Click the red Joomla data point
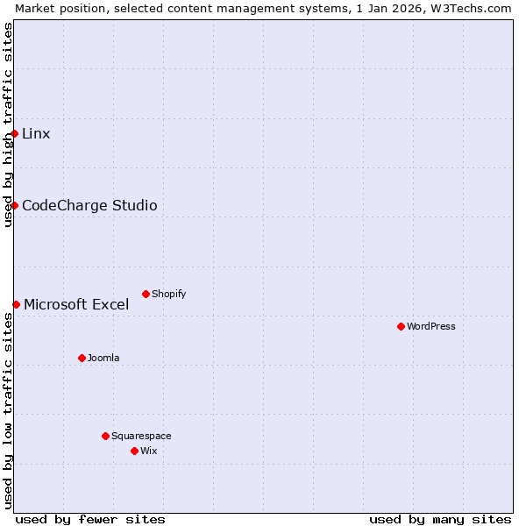The height and width of the screenshot is (526, 526). [x=82, y=359]
